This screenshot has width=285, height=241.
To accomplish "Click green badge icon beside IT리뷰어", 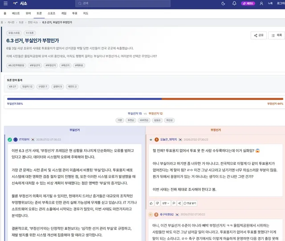I will pos(10,139).
